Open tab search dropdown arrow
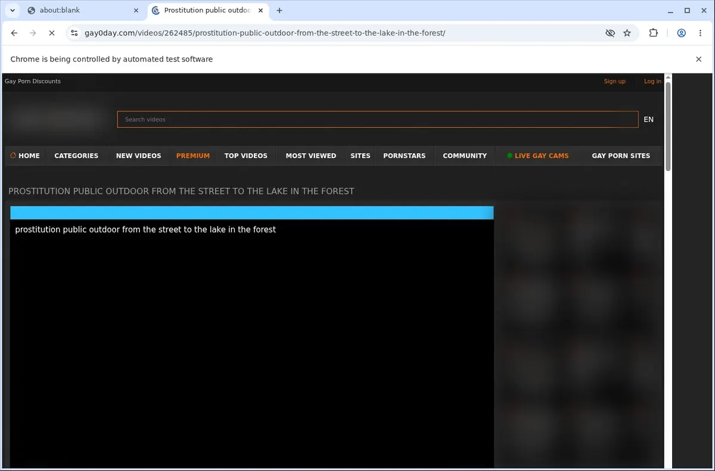This screenshot has height=471, width=715. click(x=13, y=10)
